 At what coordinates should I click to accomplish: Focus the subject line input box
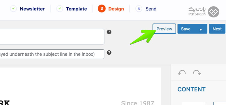coord(52,36)
